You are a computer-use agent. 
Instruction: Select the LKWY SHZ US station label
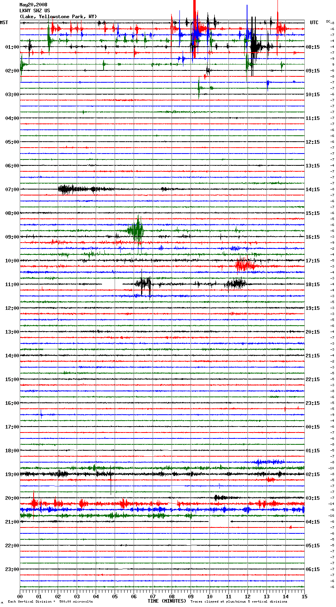pyautogui.click(x=35, y=11)
